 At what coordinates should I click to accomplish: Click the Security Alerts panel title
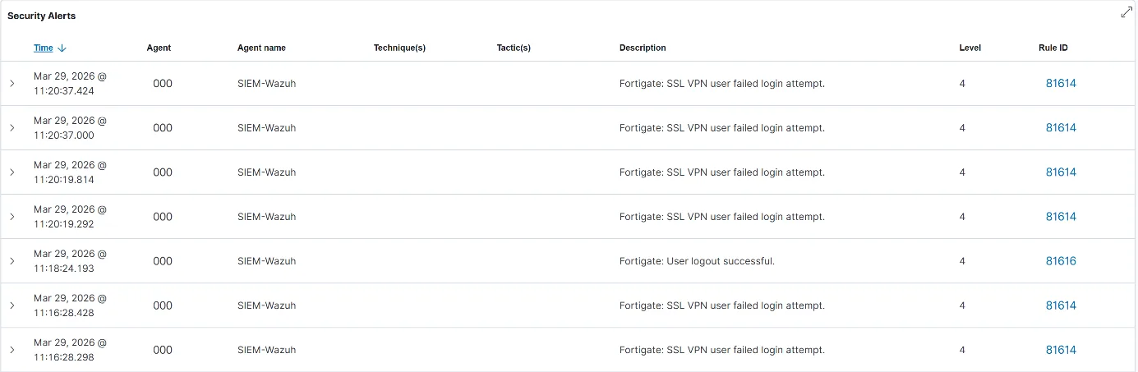point(42,16)
